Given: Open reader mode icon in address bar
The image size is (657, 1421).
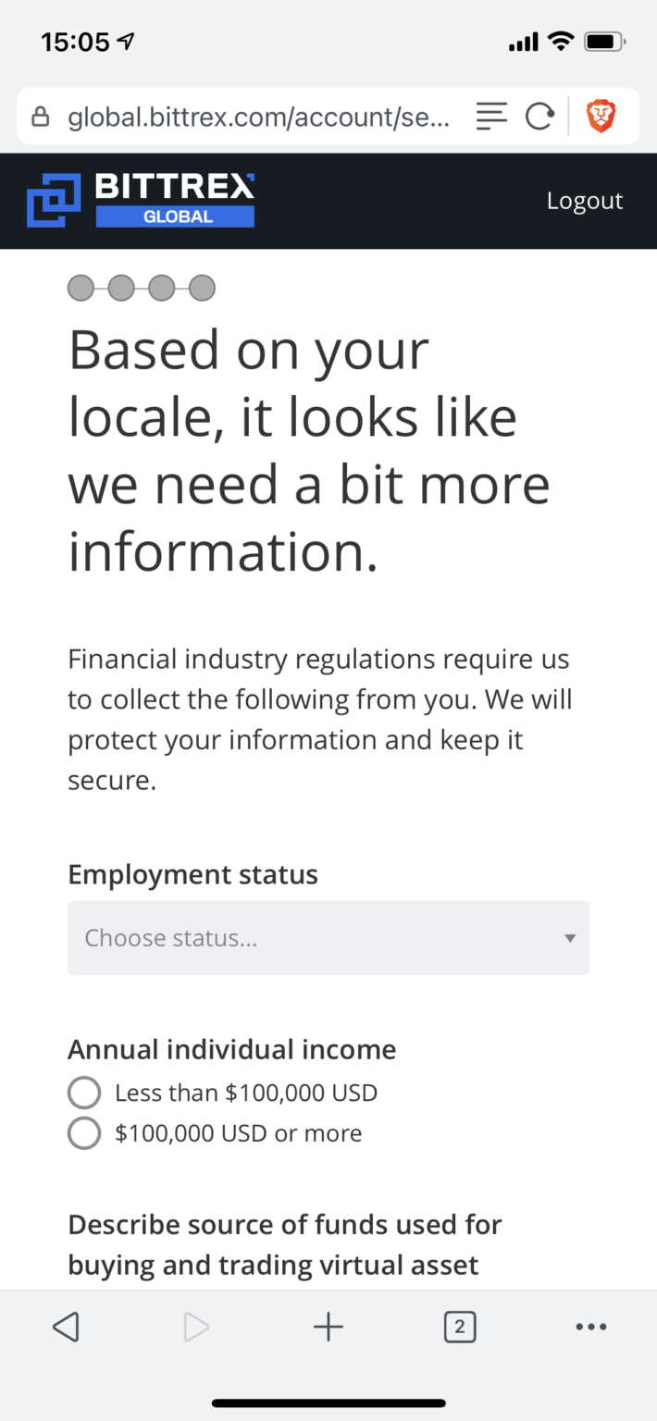Looking at the screenshot, I should [x=491, y=117].
